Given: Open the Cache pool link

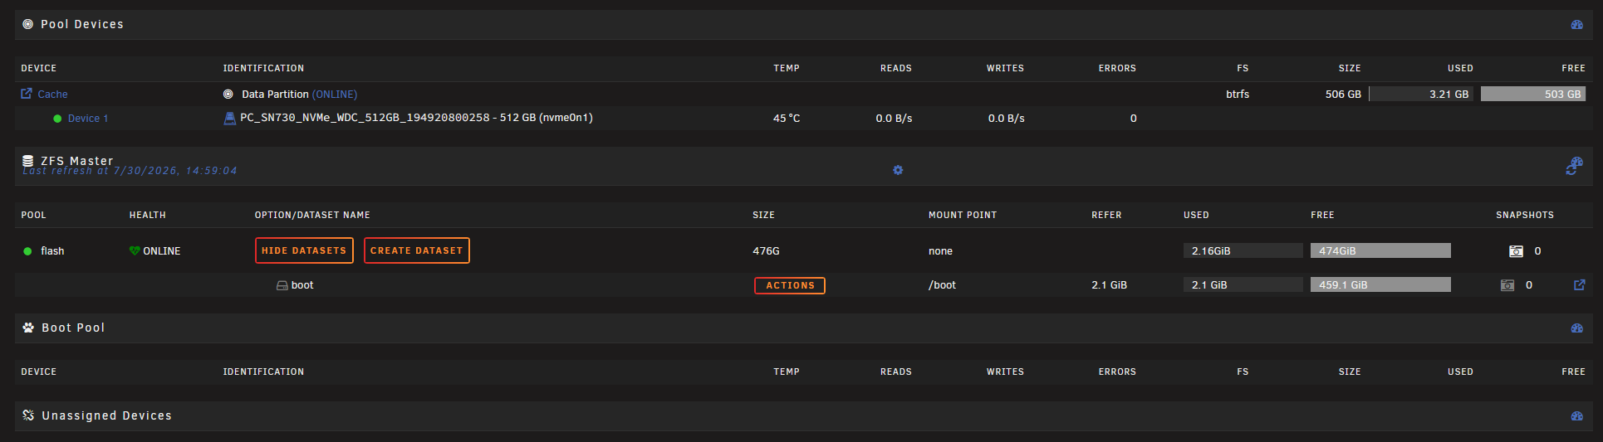Looking at the screenshot, I should pos(52,95).
